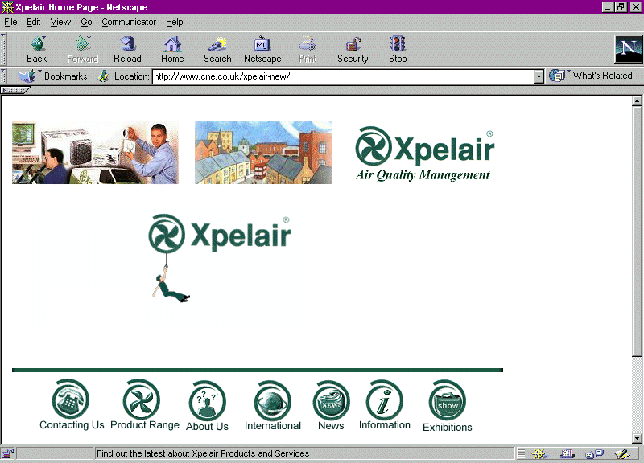Image resolution: width=644 pixels, height=463 pixels.
Task: Open the Communicator menu
Action: pos(129,23)
